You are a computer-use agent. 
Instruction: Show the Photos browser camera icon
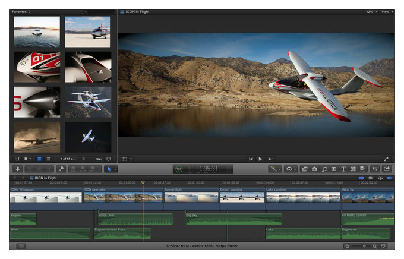tap(314, 169)
